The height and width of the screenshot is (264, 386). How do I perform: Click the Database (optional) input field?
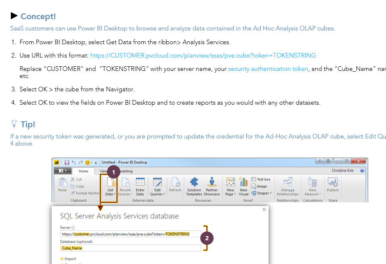[130, 248]
